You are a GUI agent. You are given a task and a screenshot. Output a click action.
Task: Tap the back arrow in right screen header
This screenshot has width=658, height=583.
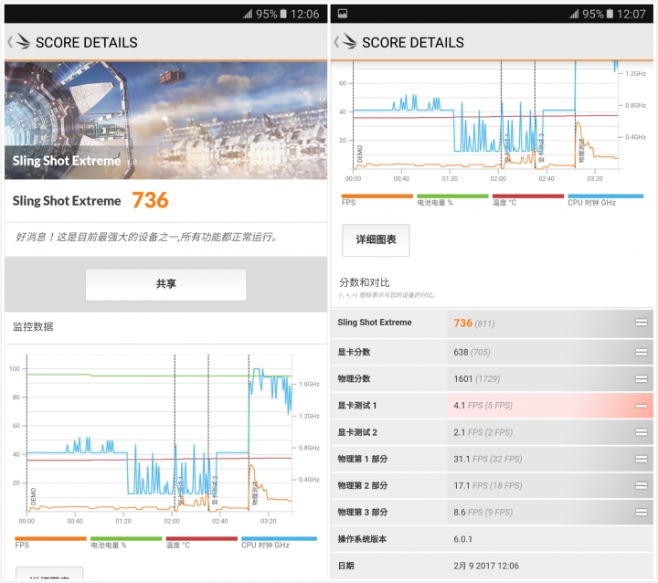[x=336, y=42]
